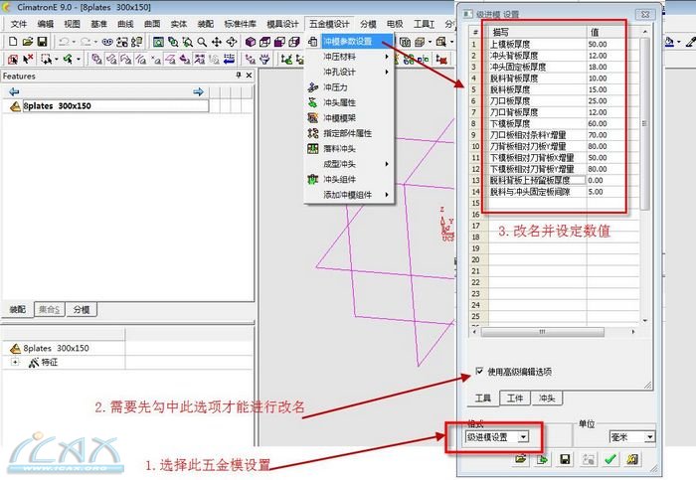Click open-folder icon in progressive die dialog
The image size is (696, 480).
coord(521,459)
